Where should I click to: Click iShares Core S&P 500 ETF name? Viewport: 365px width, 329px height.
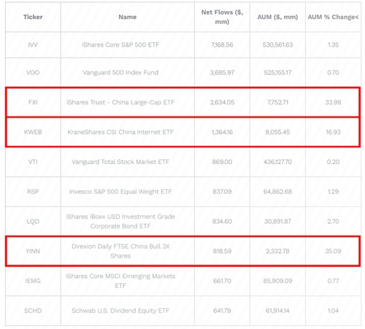pos(120,44)
